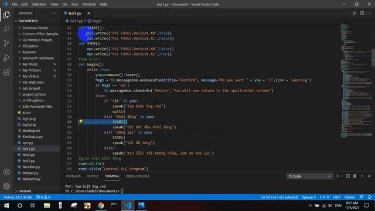Open the Accounts menu icon
Image resolution: width=375 pixels, height=211 pixels.
click(6, 172)
